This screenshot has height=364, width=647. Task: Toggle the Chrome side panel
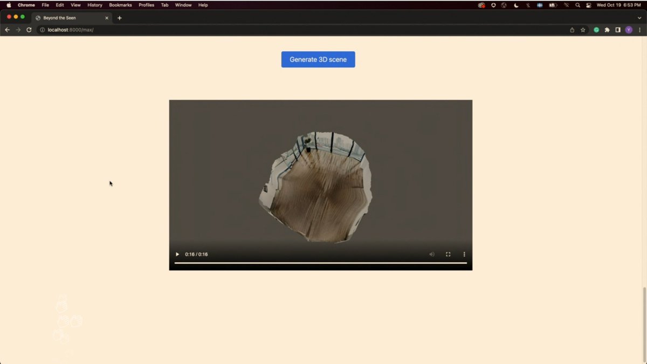coord(618,30)
